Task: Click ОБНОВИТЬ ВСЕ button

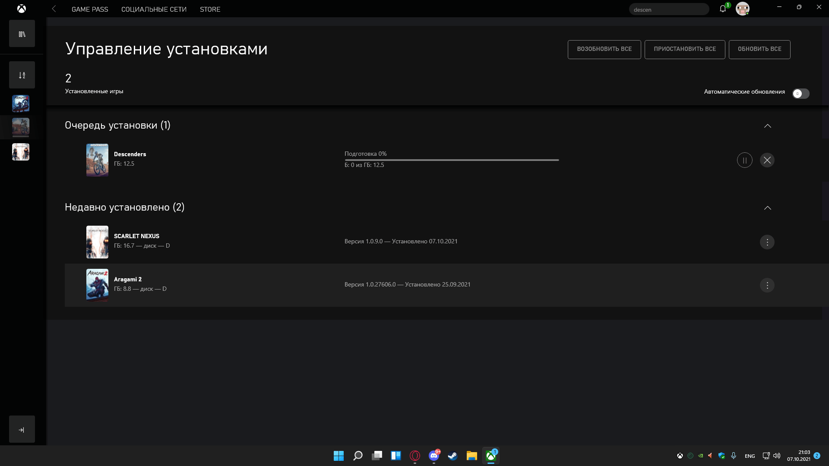Action: [759, 49]
